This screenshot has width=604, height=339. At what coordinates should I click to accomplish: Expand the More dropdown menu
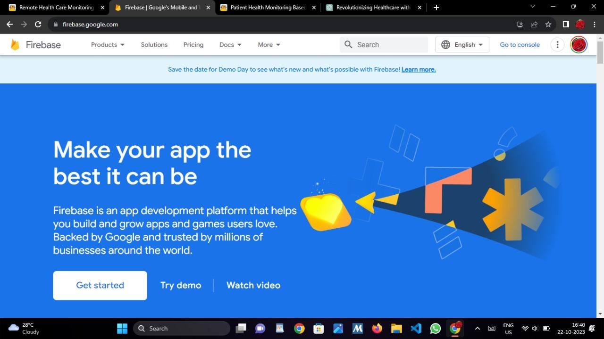click(269, 45)
